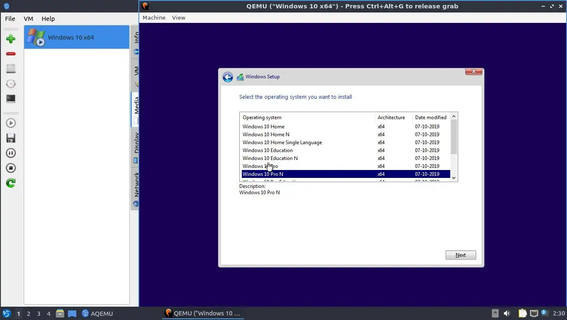Select the Windows 10 Education row
567x320 pixels.
(346, 150)
